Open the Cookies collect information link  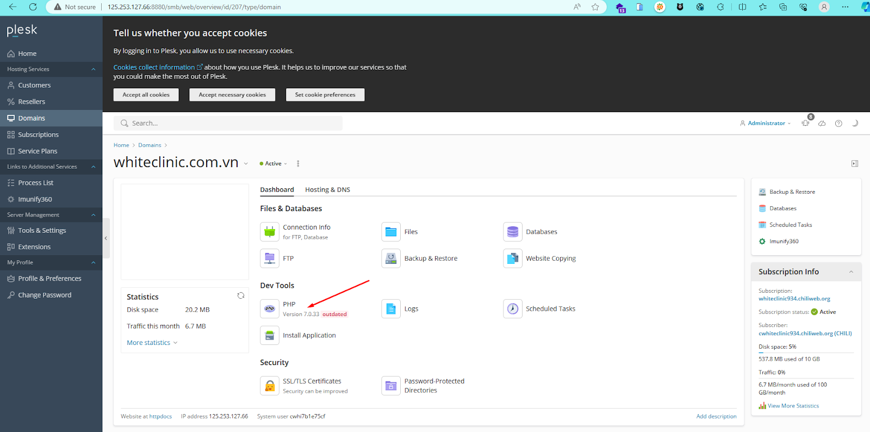coord(158,67)
